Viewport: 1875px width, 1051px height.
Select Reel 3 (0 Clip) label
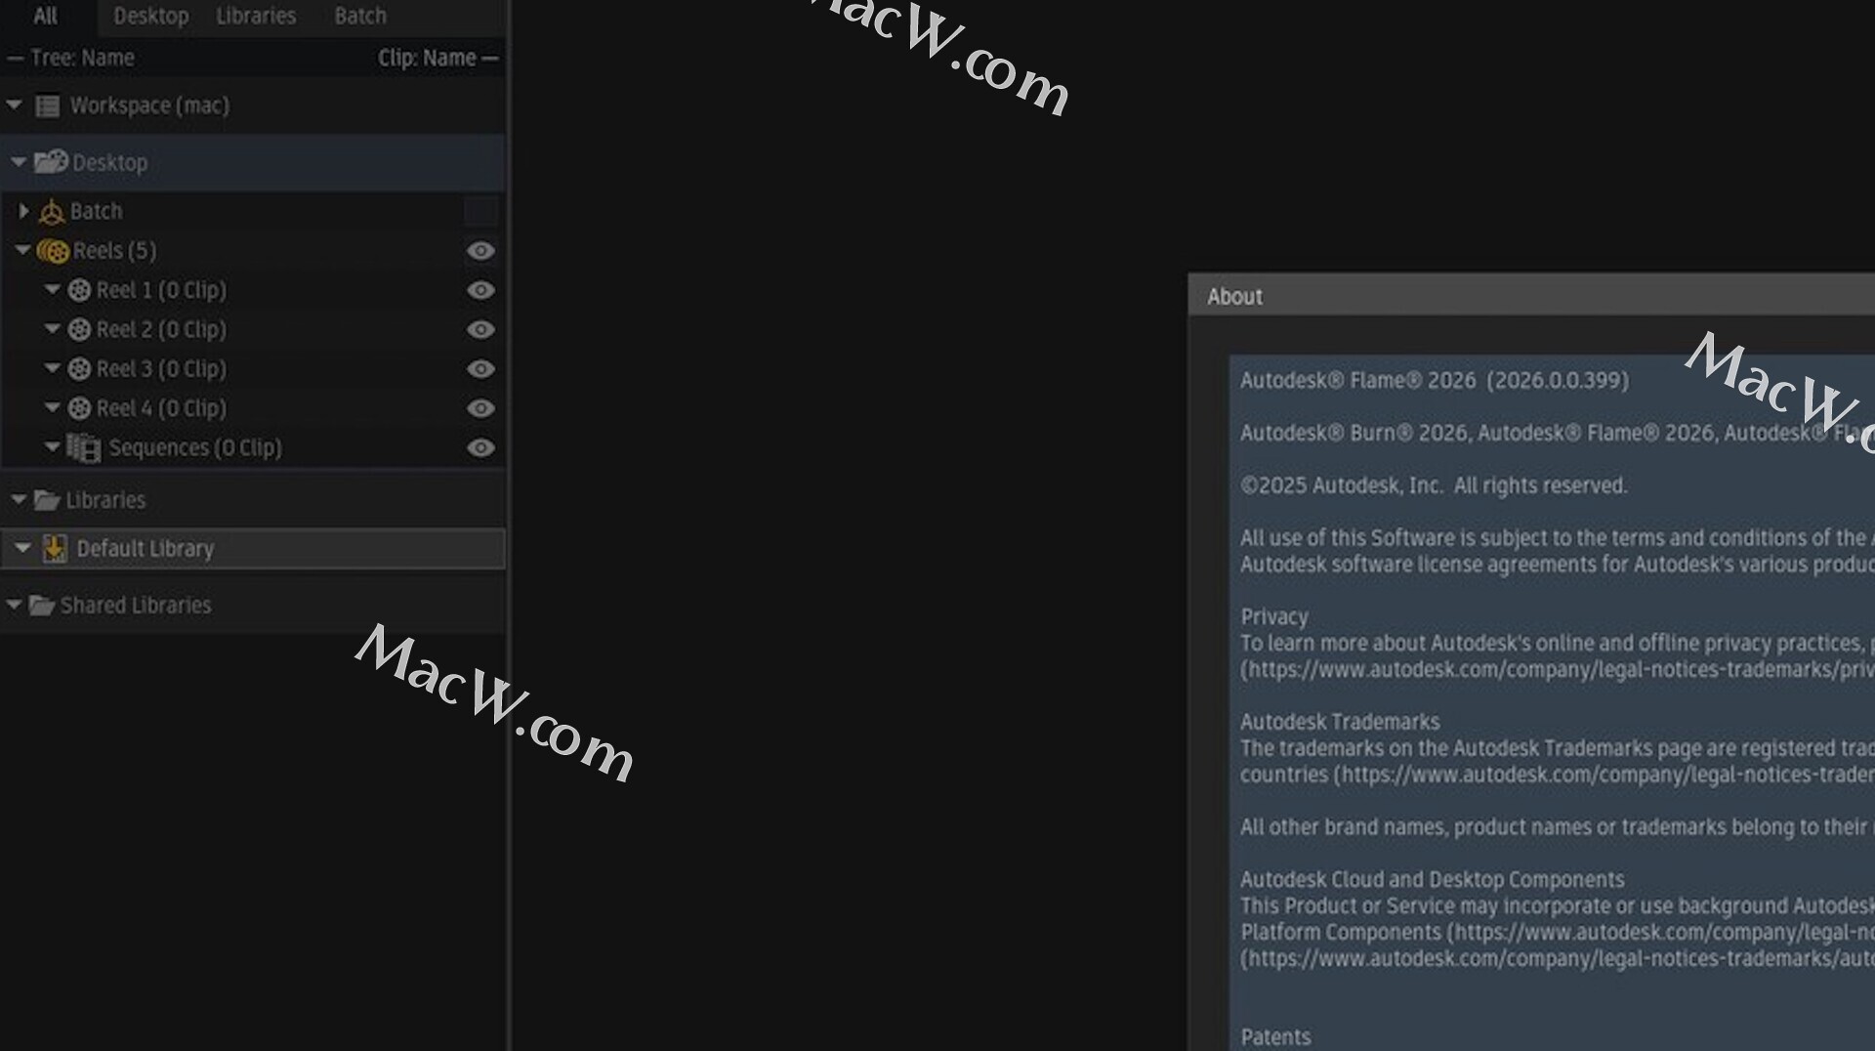click(x=161, y=368)
